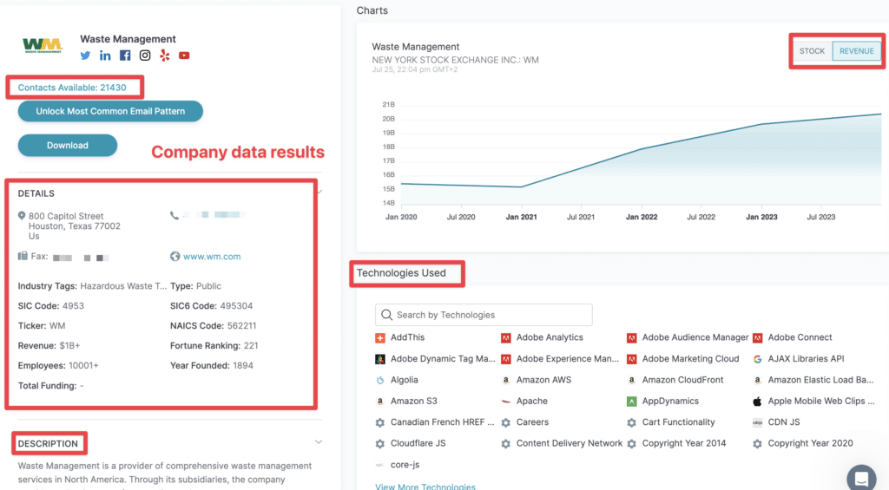This screenshot has height=490, width=889.
Task: Click the Amazon AWS icon
Action: (x=506, y=380)
